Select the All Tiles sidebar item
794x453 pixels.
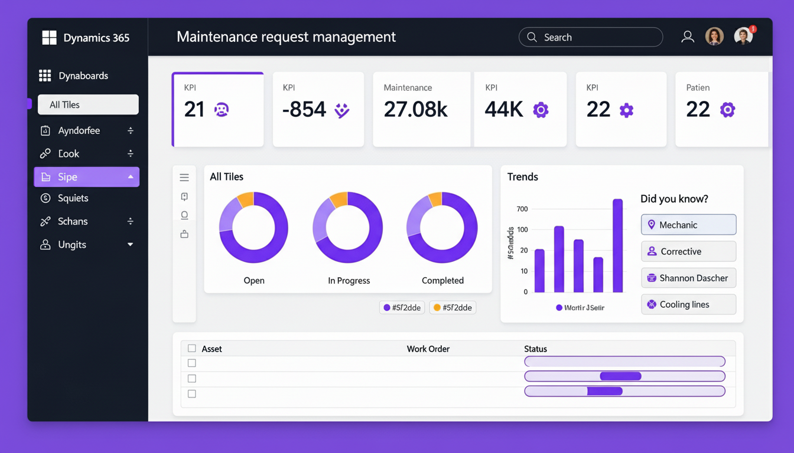click(x=88, y=104)
